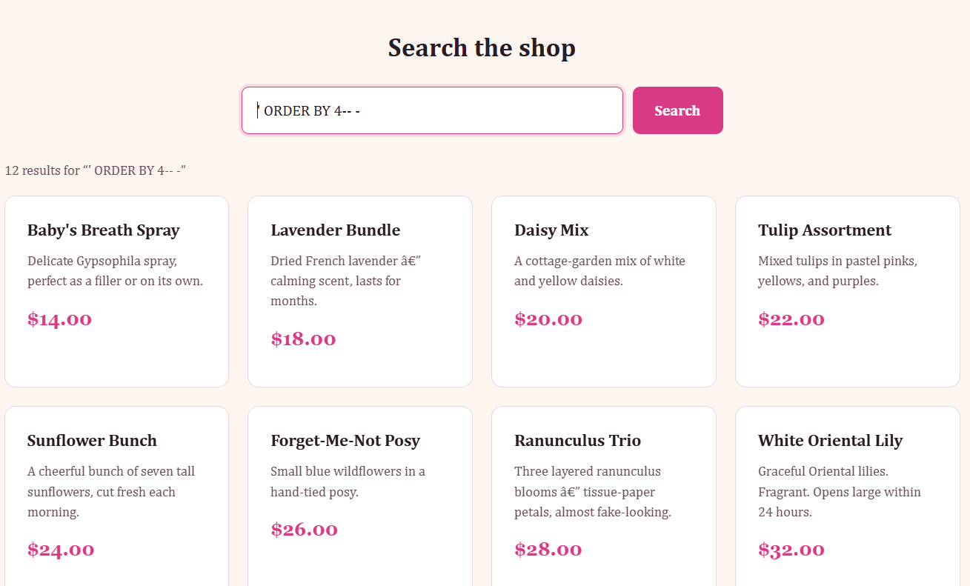This screenshot has height=586, width=970.
Task: Click the $26.00 Forget-Me-Not Posy price
Action: pyautogui.click(x=304, y=530)
